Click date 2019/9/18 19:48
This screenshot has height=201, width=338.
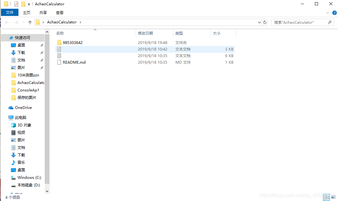coord(152,43)
